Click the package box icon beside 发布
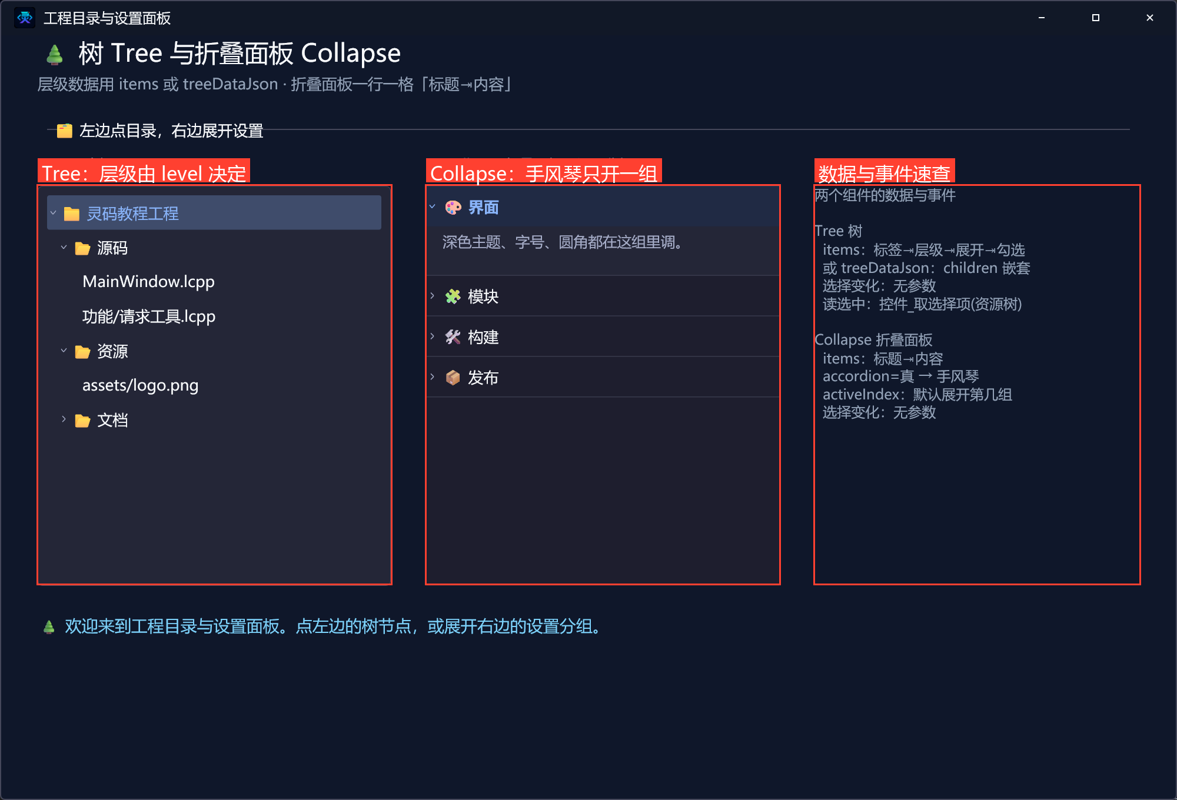Image resolution: width=1177 pixels, height=800 pixels. [453, 378]
